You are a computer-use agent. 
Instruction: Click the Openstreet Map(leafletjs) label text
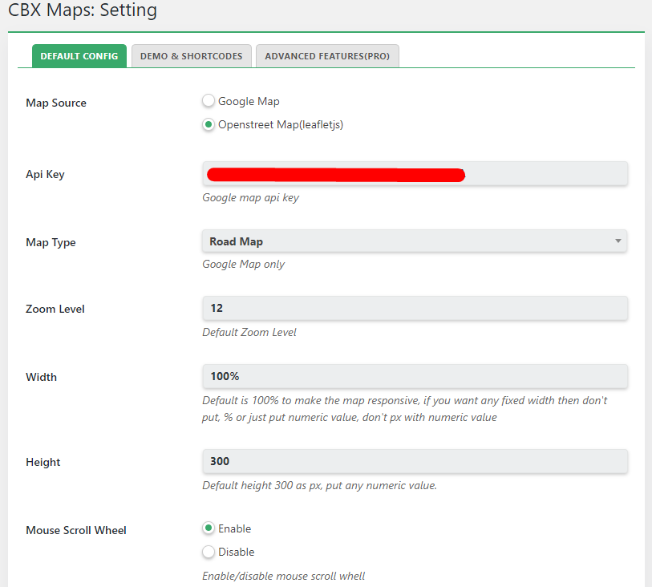(281, 125)
